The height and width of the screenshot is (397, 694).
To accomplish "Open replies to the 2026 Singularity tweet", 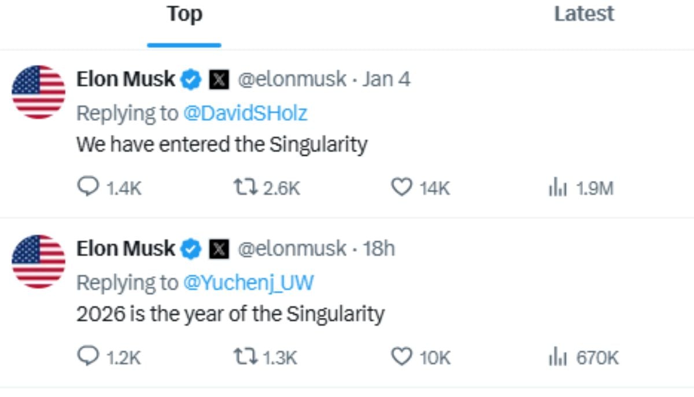I will tap(88, 357).
